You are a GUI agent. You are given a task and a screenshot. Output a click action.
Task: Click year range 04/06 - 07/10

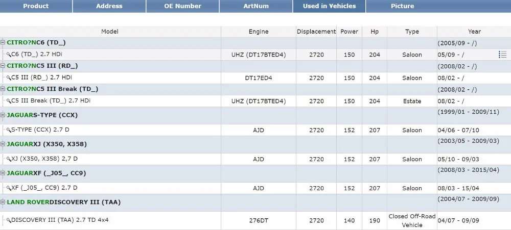pyautogui.click(x=458, y=130)
